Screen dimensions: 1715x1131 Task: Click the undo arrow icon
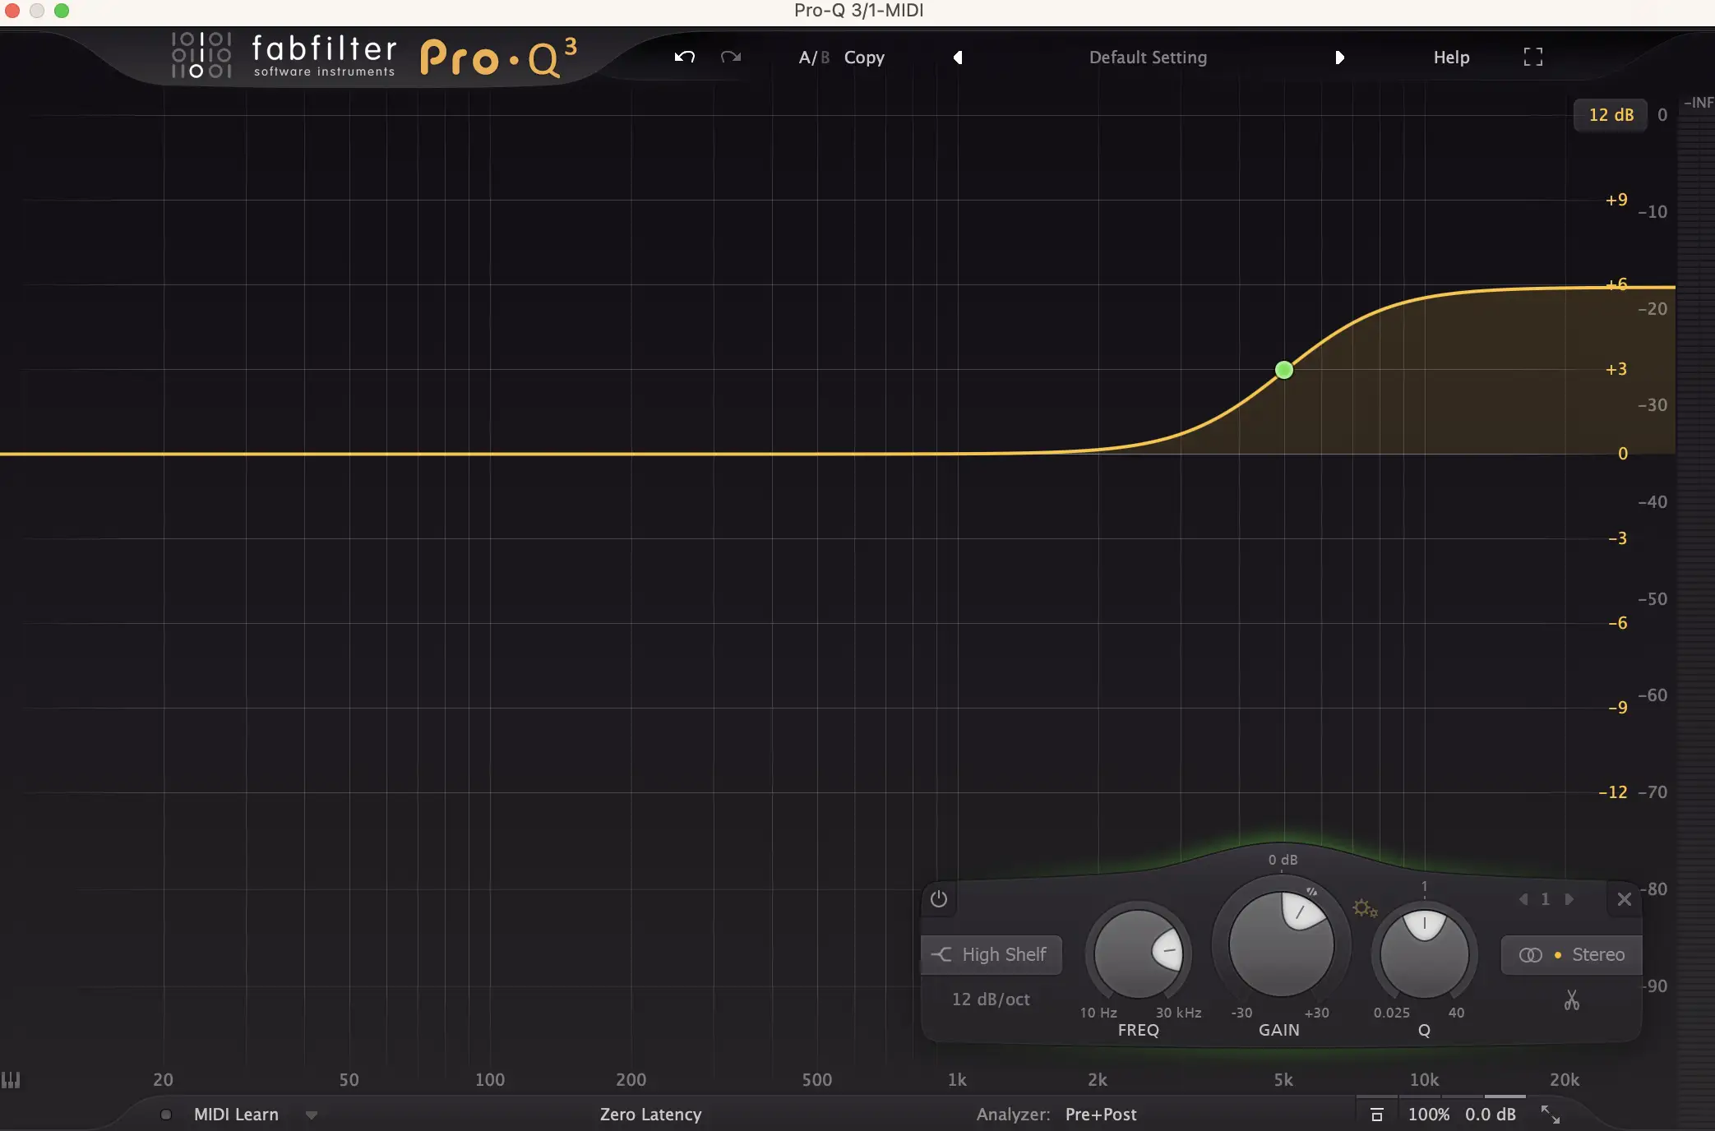[x=684, y=57]
